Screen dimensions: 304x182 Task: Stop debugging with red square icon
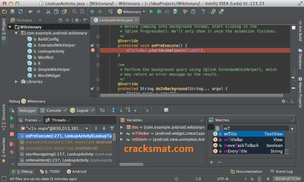12,134
